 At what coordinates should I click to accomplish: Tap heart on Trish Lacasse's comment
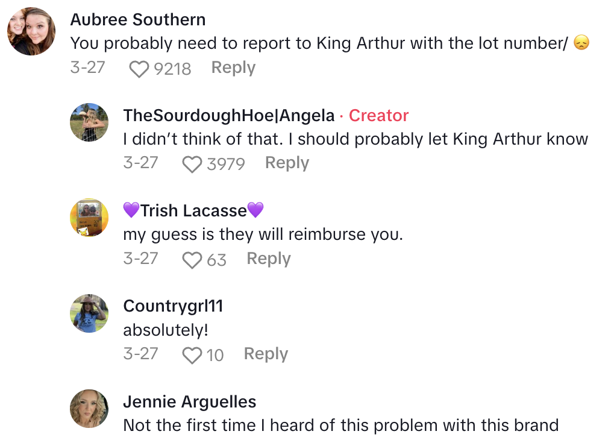click(x=192, y=260)
